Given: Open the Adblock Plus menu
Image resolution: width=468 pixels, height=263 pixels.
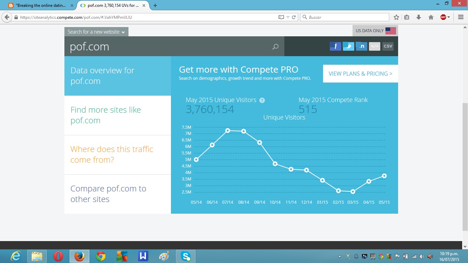Looking at the screenshot, I should (445, 17).
